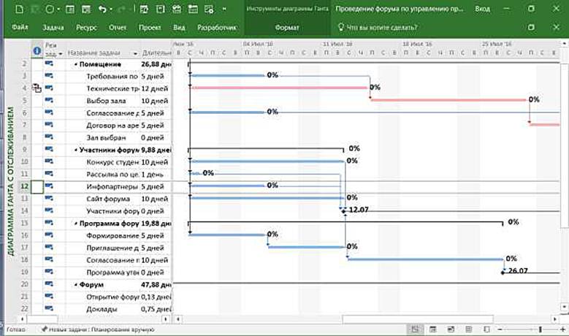The width and height of the screenshot is (569, 336).
Task: Open the Название задачи column filter dropdown
Action: (x=135, y=54)
